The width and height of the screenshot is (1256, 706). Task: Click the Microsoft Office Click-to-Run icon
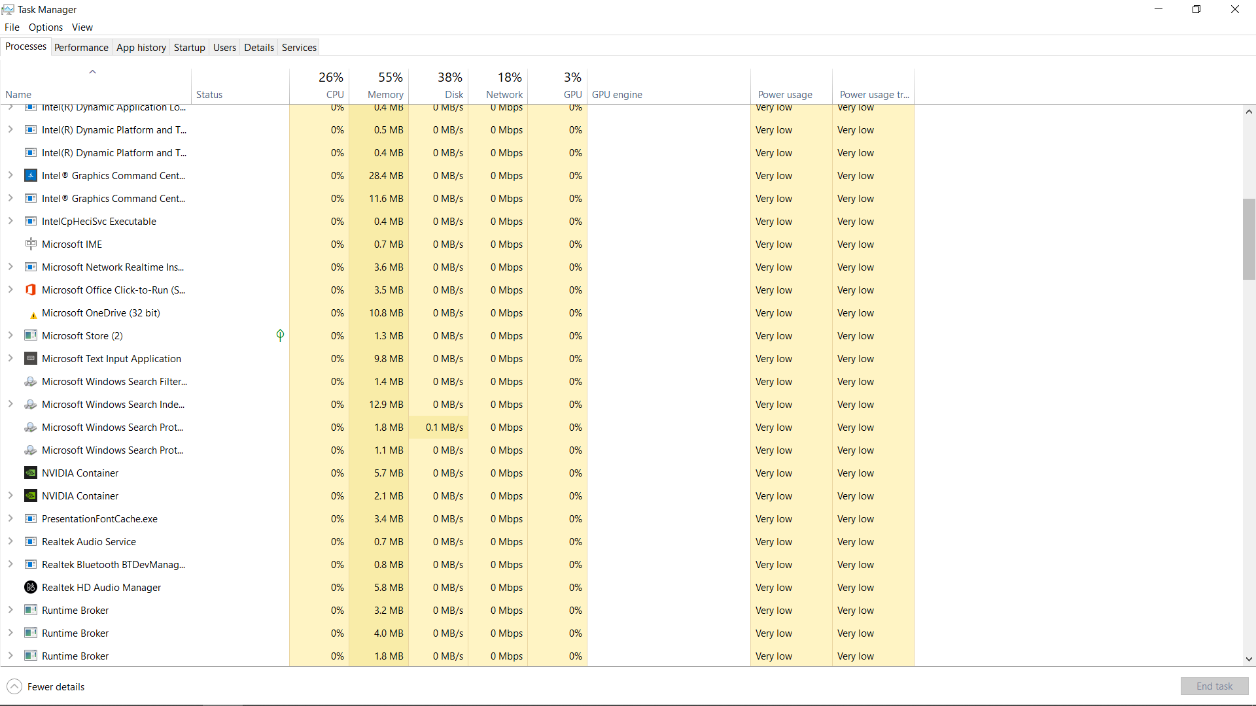pyautogui.click(x=31, y=290)
